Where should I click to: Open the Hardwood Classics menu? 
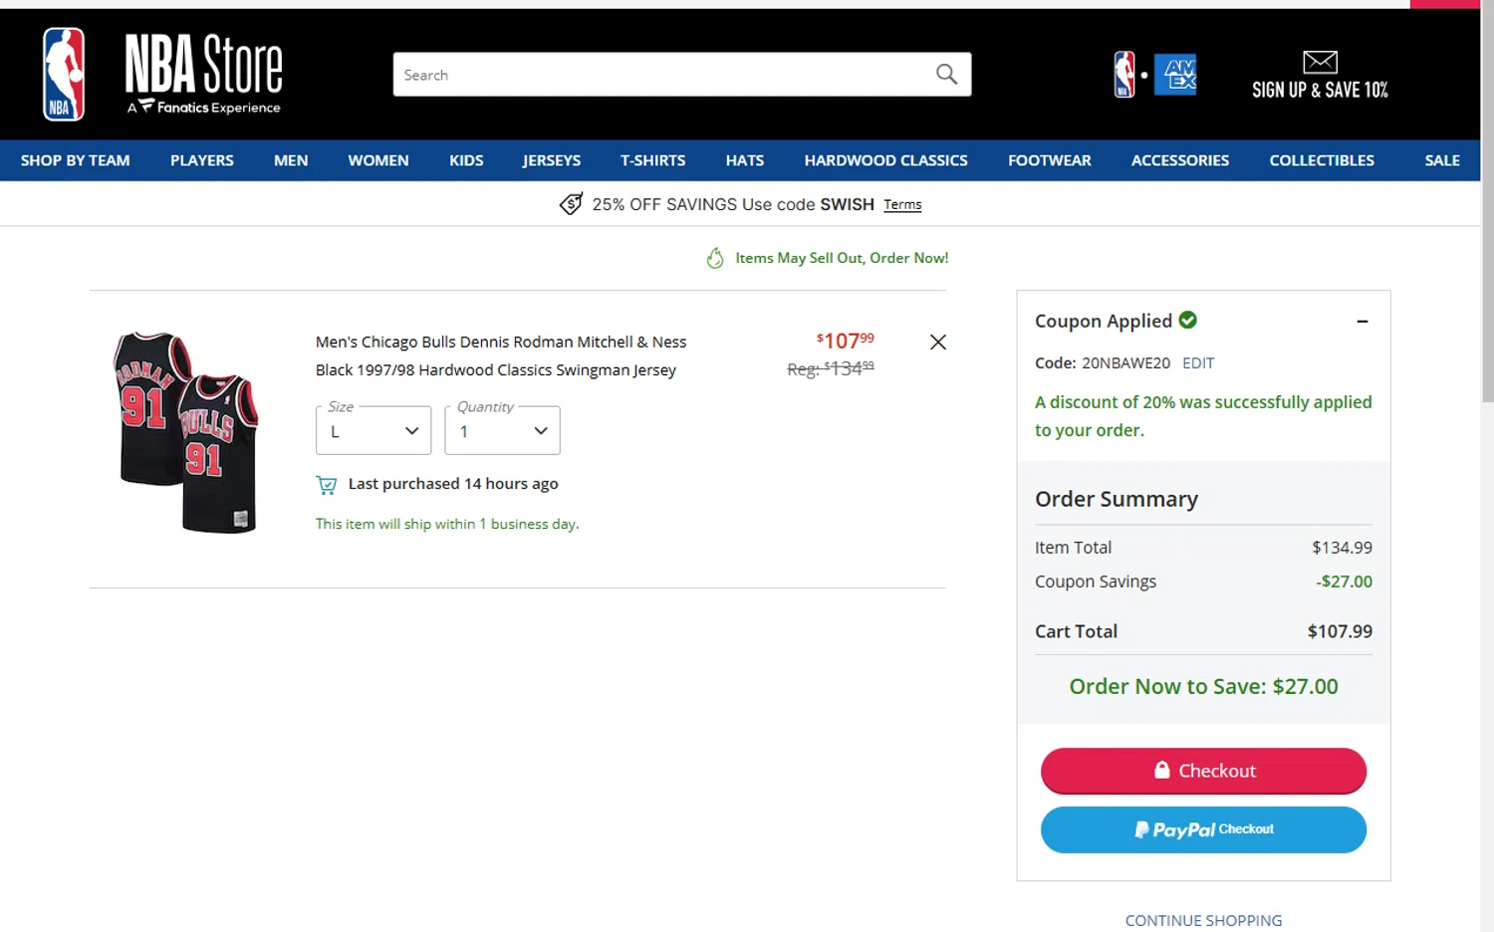886,160
